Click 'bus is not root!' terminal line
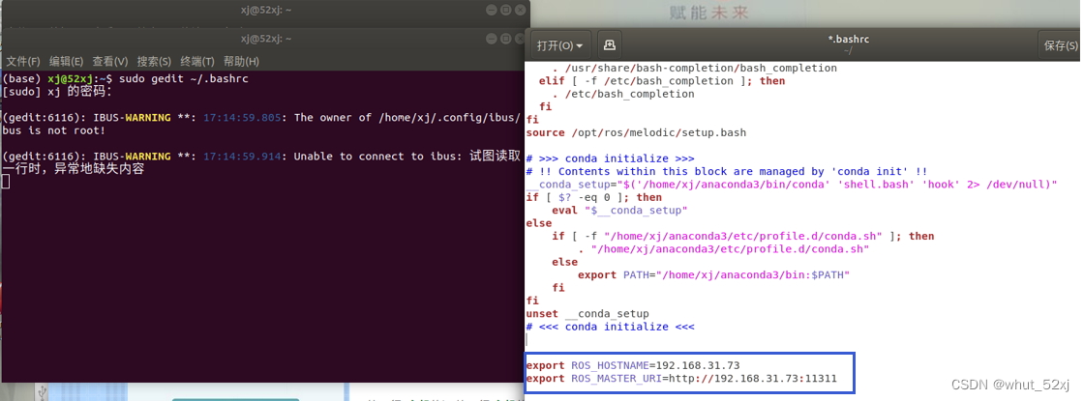This screenshot has height=401, width=1084. pyautogui.click(x=54, y=129)
